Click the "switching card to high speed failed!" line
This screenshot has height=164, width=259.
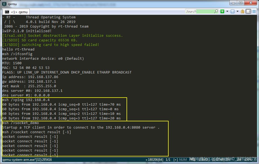tap(60, 45)
